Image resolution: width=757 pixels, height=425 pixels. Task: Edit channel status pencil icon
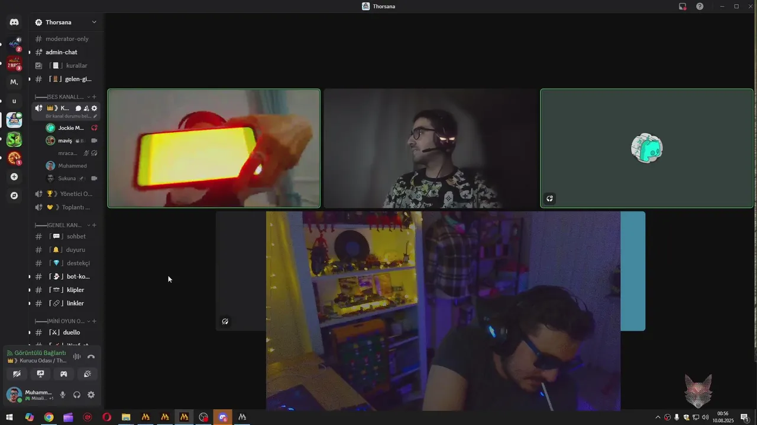(95, 116)
